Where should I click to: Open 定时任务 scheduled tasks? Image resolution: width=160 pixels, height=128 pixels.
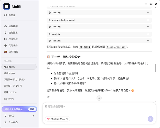pyautogui.click(x=11, y=45)
